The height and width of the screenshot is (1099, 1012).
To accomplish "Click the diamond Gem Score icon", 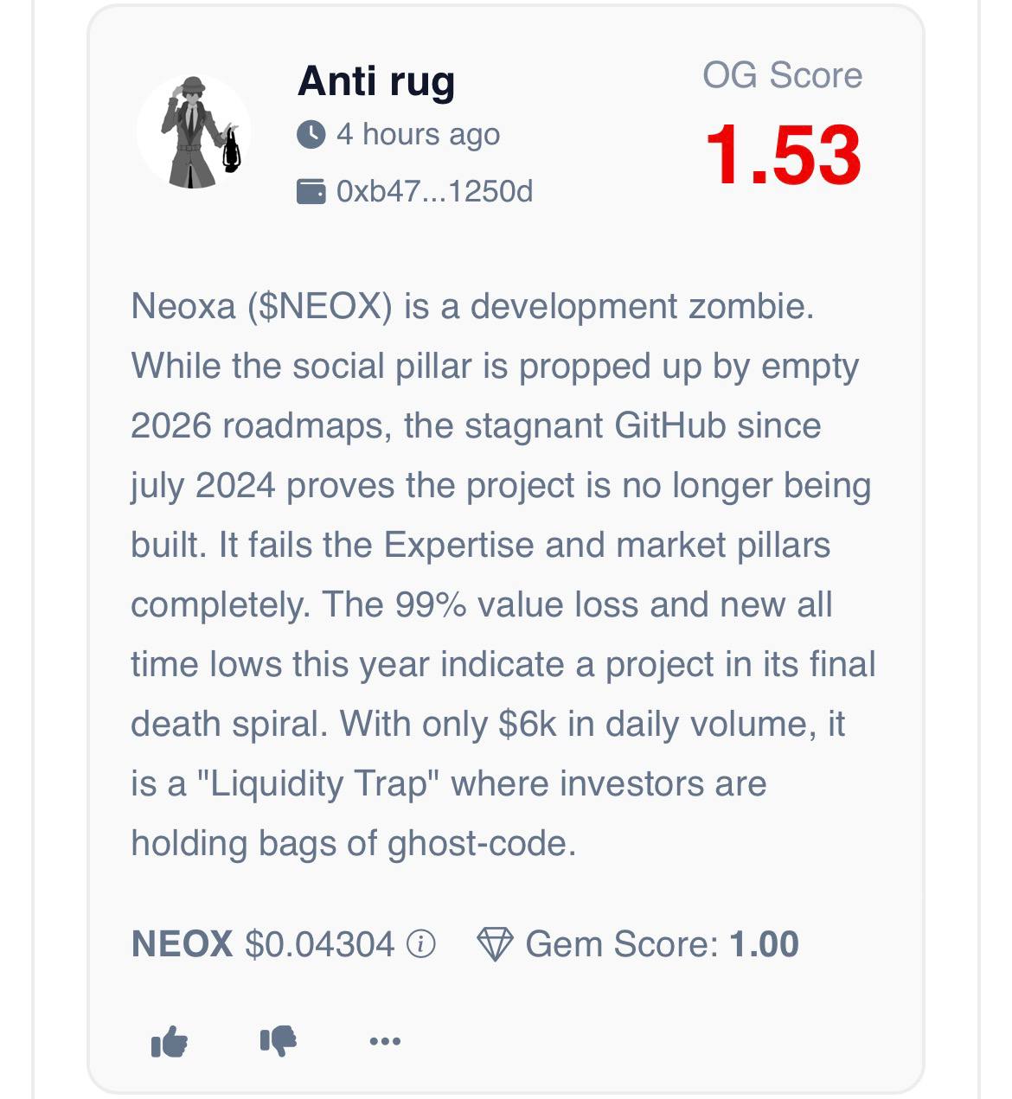I will point(495,944).
